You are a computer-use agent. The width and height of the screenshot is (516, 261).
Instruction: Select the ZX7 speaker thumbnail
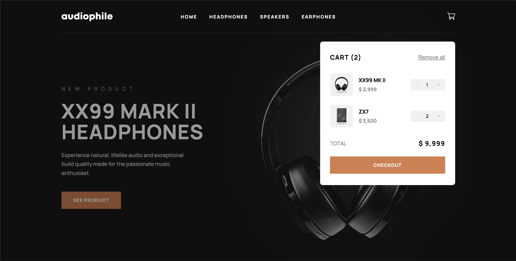[341, 116]
